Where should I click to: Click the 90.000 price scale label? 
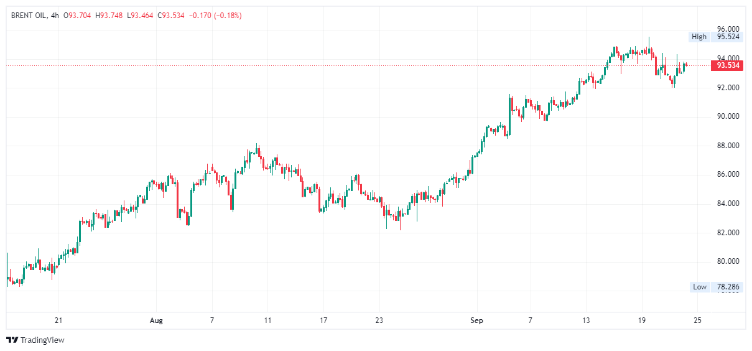tap(728, 116)
